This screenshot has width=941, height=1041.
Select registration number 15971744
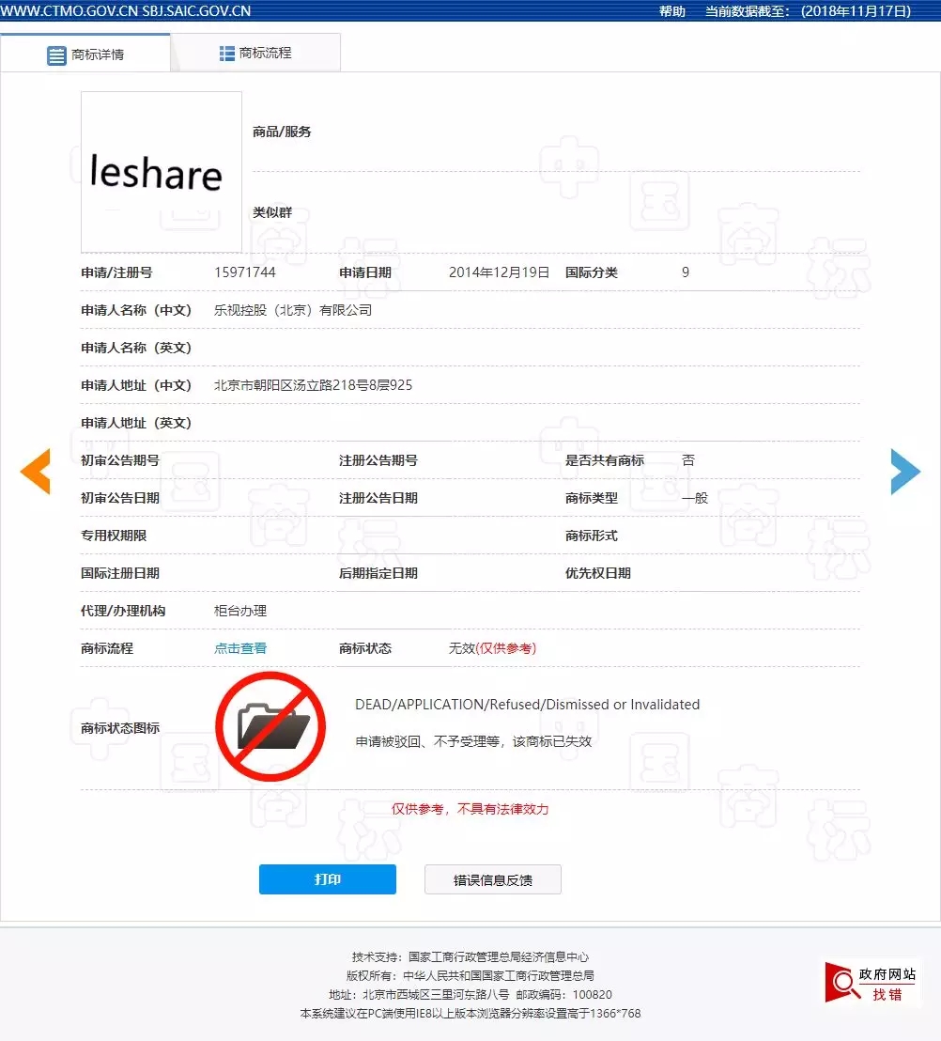click(x=245, y=272)
